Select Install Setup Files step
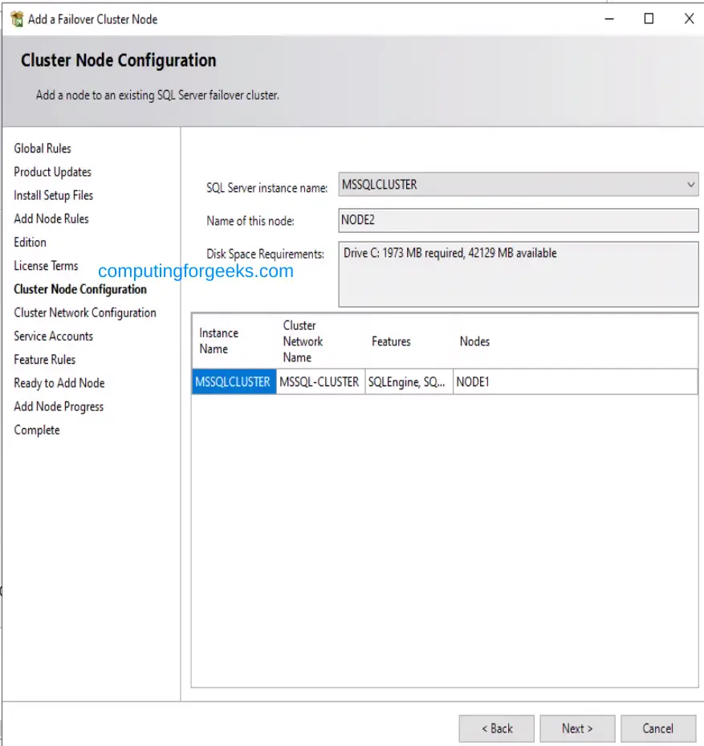 (53, 196)
